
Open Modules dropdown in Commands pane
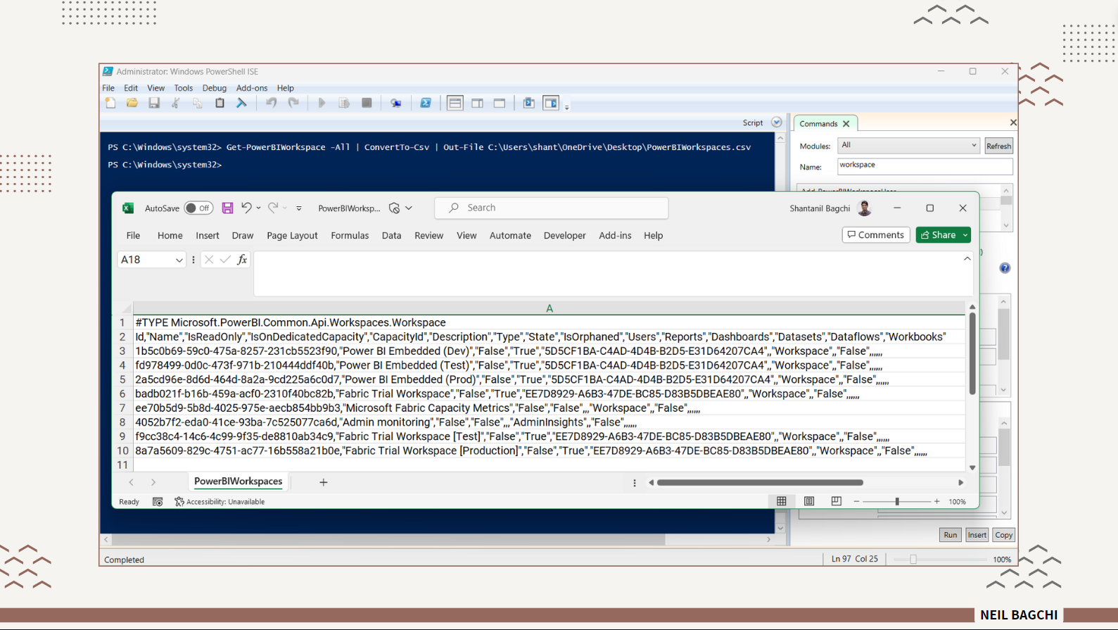point(974,146)
